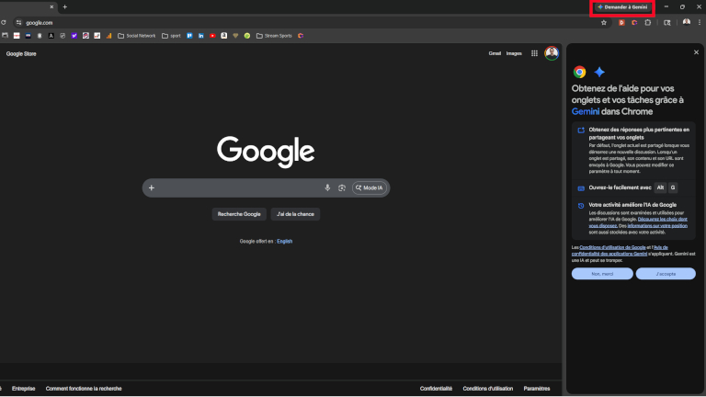Go to Gmail from the header
Viewport: 706px width, 397px height.
(495, 53)
